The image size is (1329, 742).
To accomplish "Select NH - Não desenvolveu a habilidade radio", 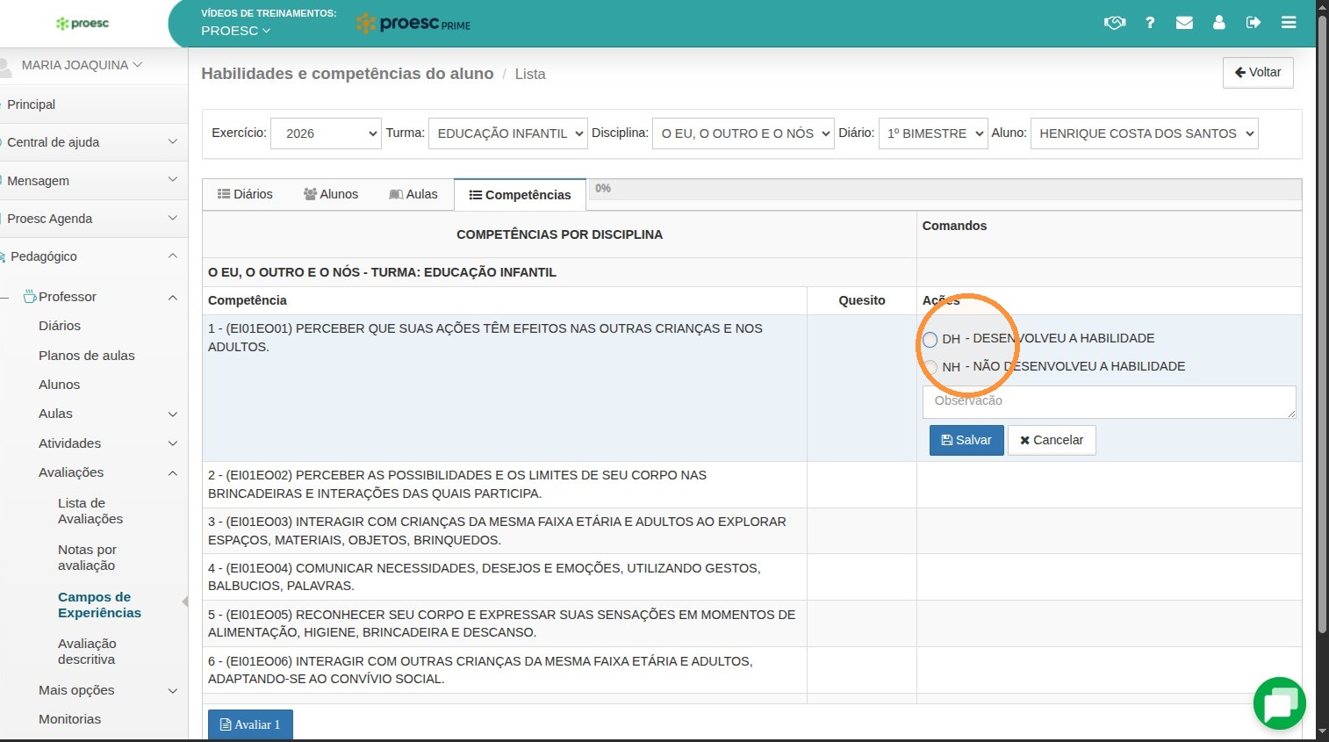I will (x=930, y=367).
